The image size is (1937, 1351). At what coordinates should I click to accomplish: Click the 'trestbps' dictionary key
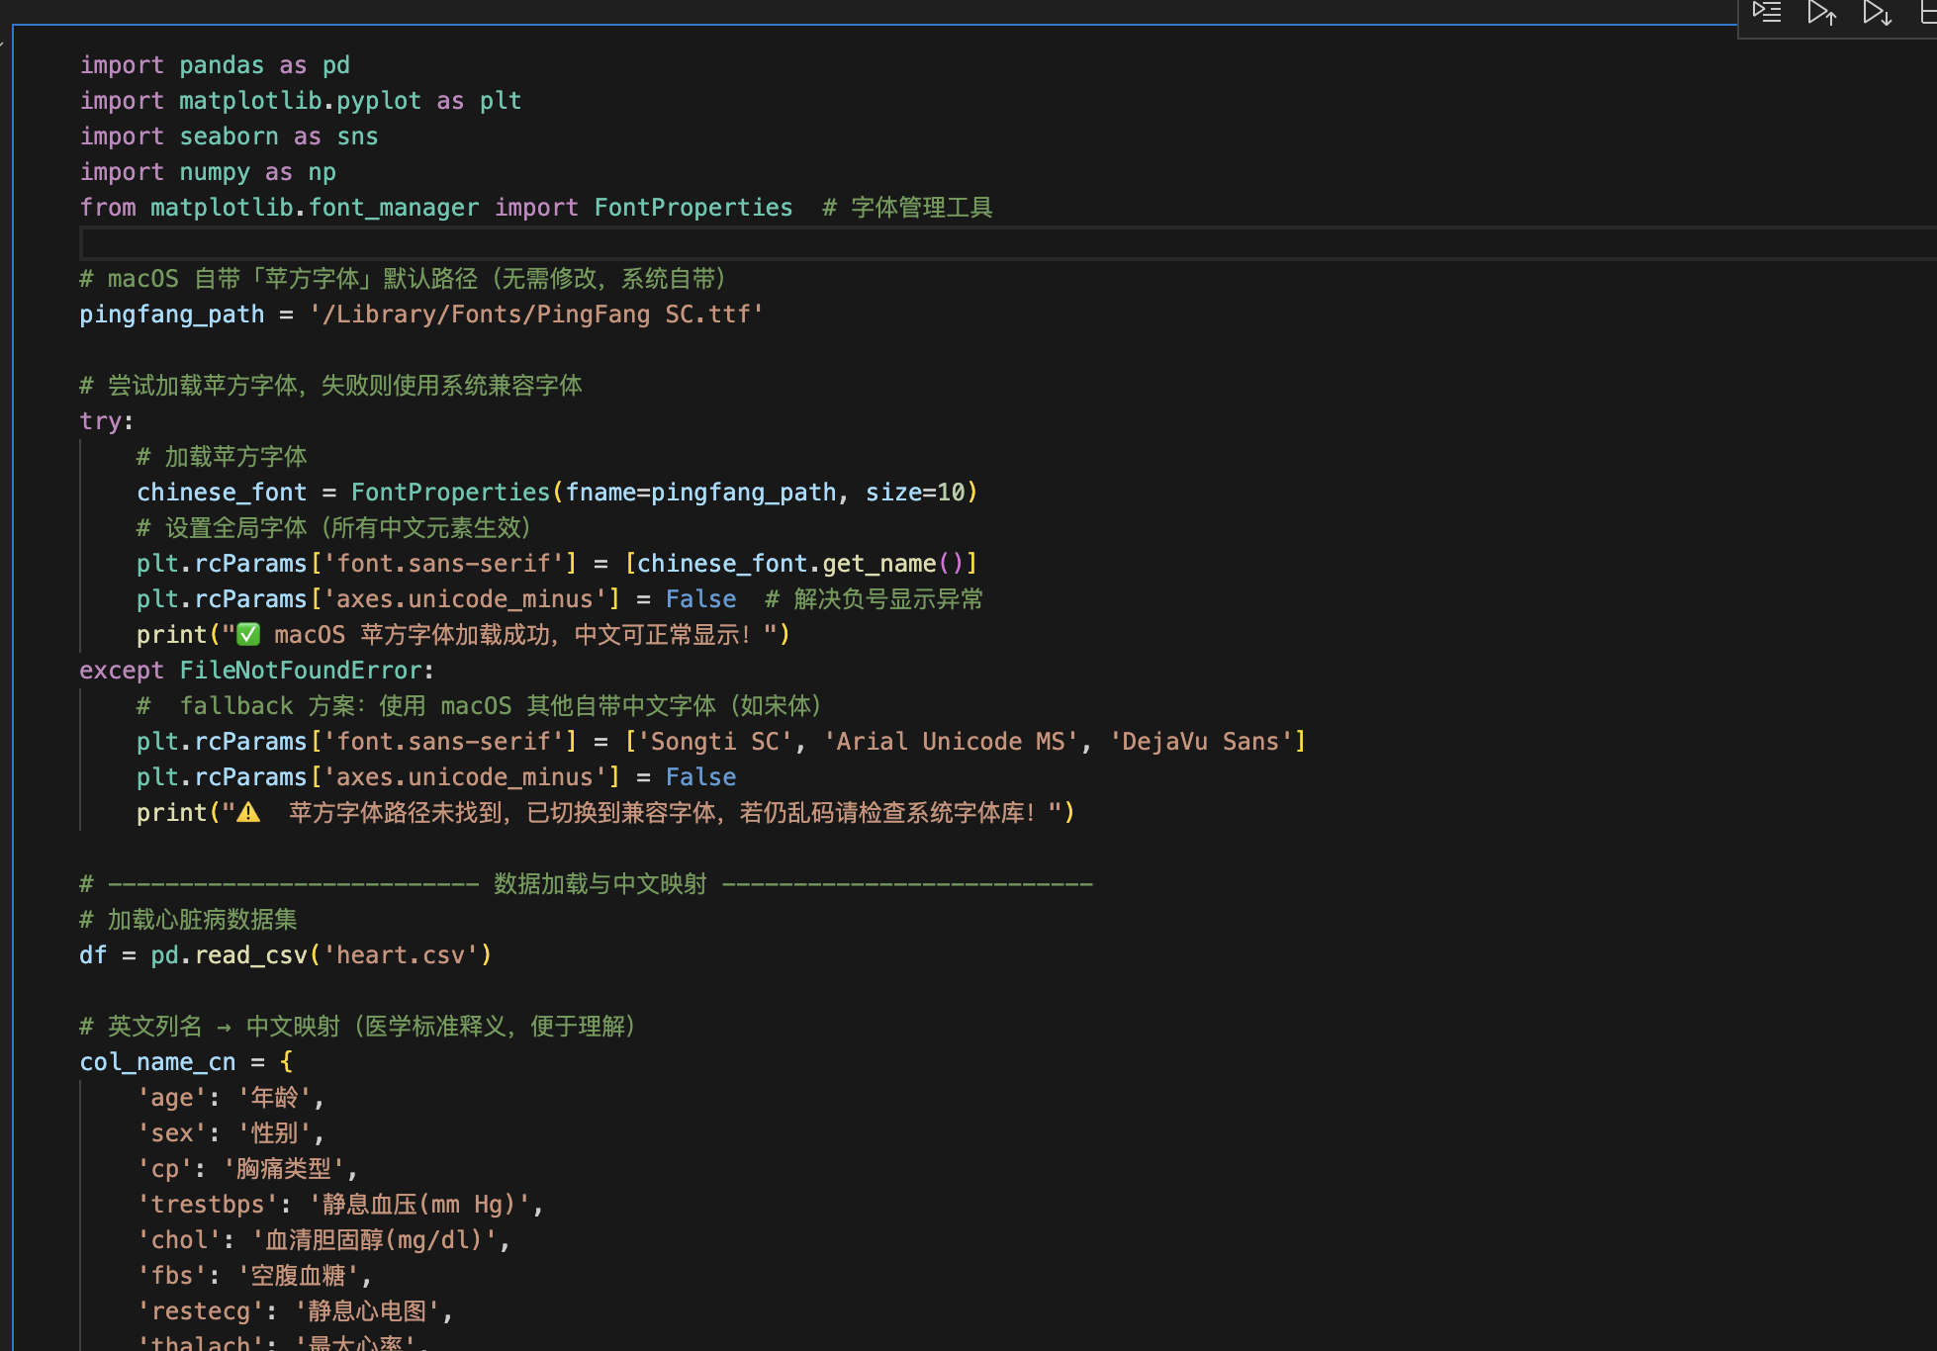coord(208,1205)
